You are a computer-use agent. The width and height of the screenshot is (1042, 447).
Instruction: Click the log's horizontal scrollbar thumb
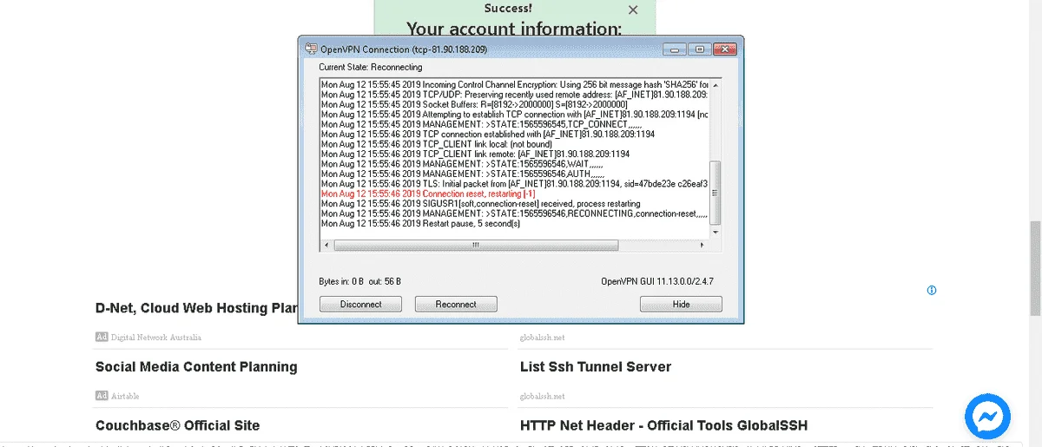click(475, 246)
